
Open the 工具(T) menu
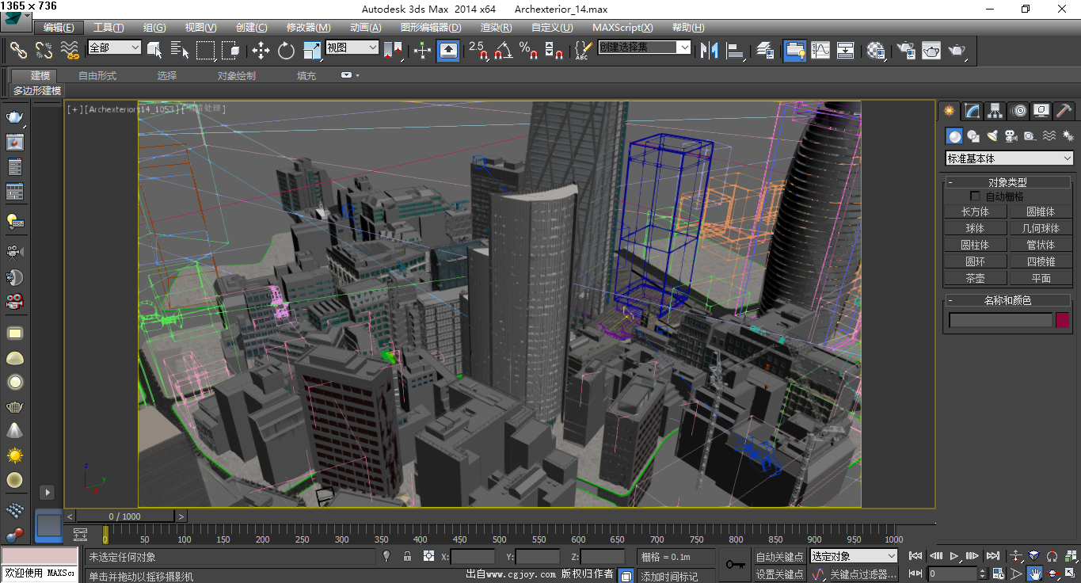pos(108,28)
